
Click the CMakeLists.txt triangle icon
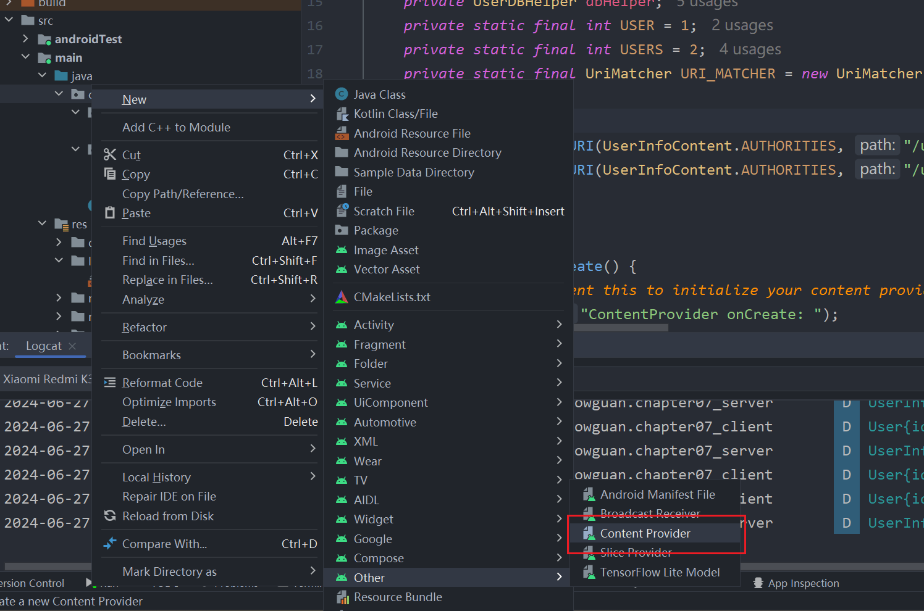tap(342, 297)
